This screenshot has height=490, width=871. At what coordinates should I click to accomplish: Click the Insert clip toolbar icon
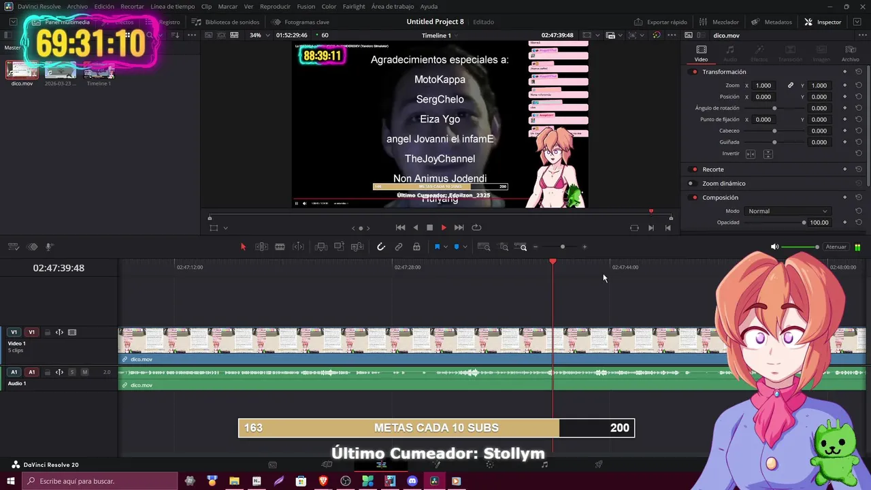(321, 246)
